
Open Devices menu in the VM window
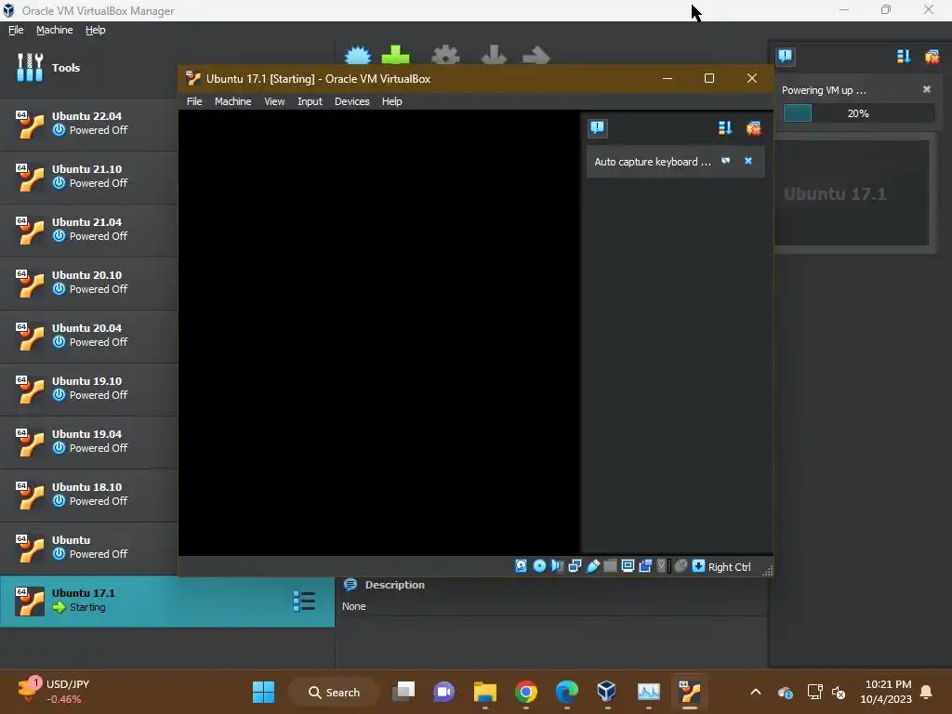tap(351, 101)
